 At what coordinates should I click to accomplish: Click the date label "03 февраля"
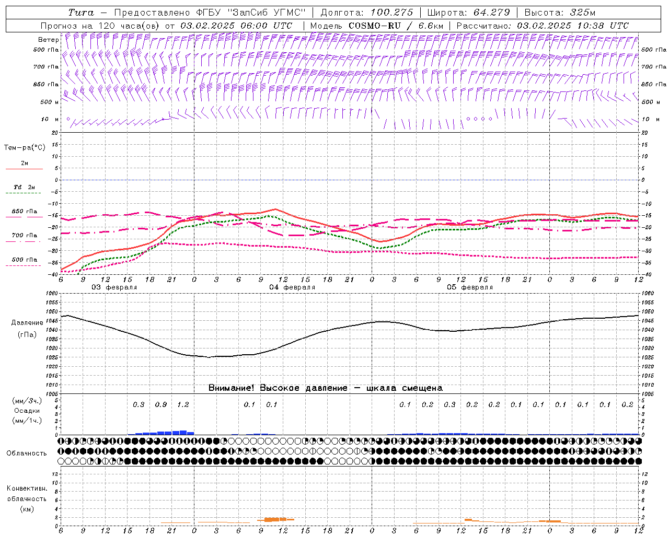coord(114,287)
